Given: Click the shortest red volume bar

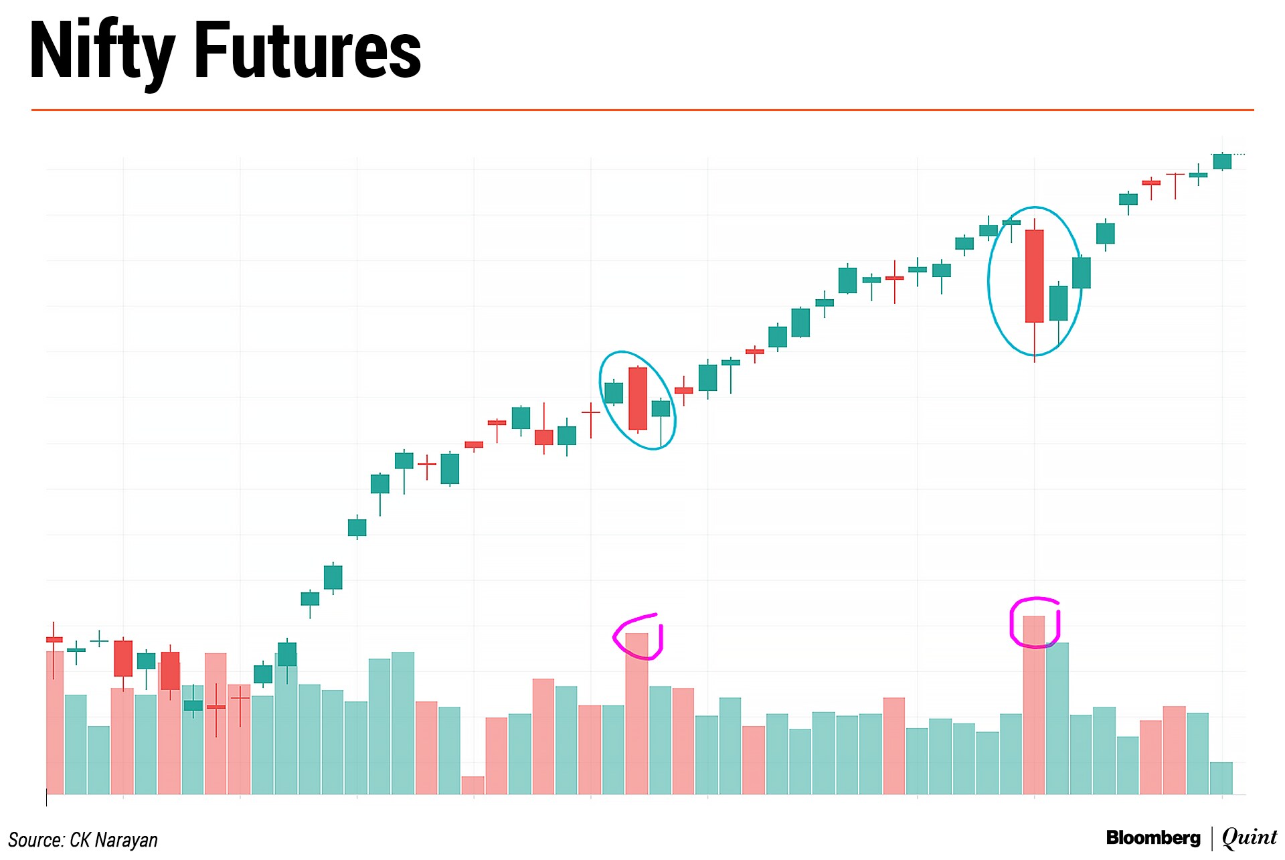Looking at the screenshot, I should click(473, 785).
